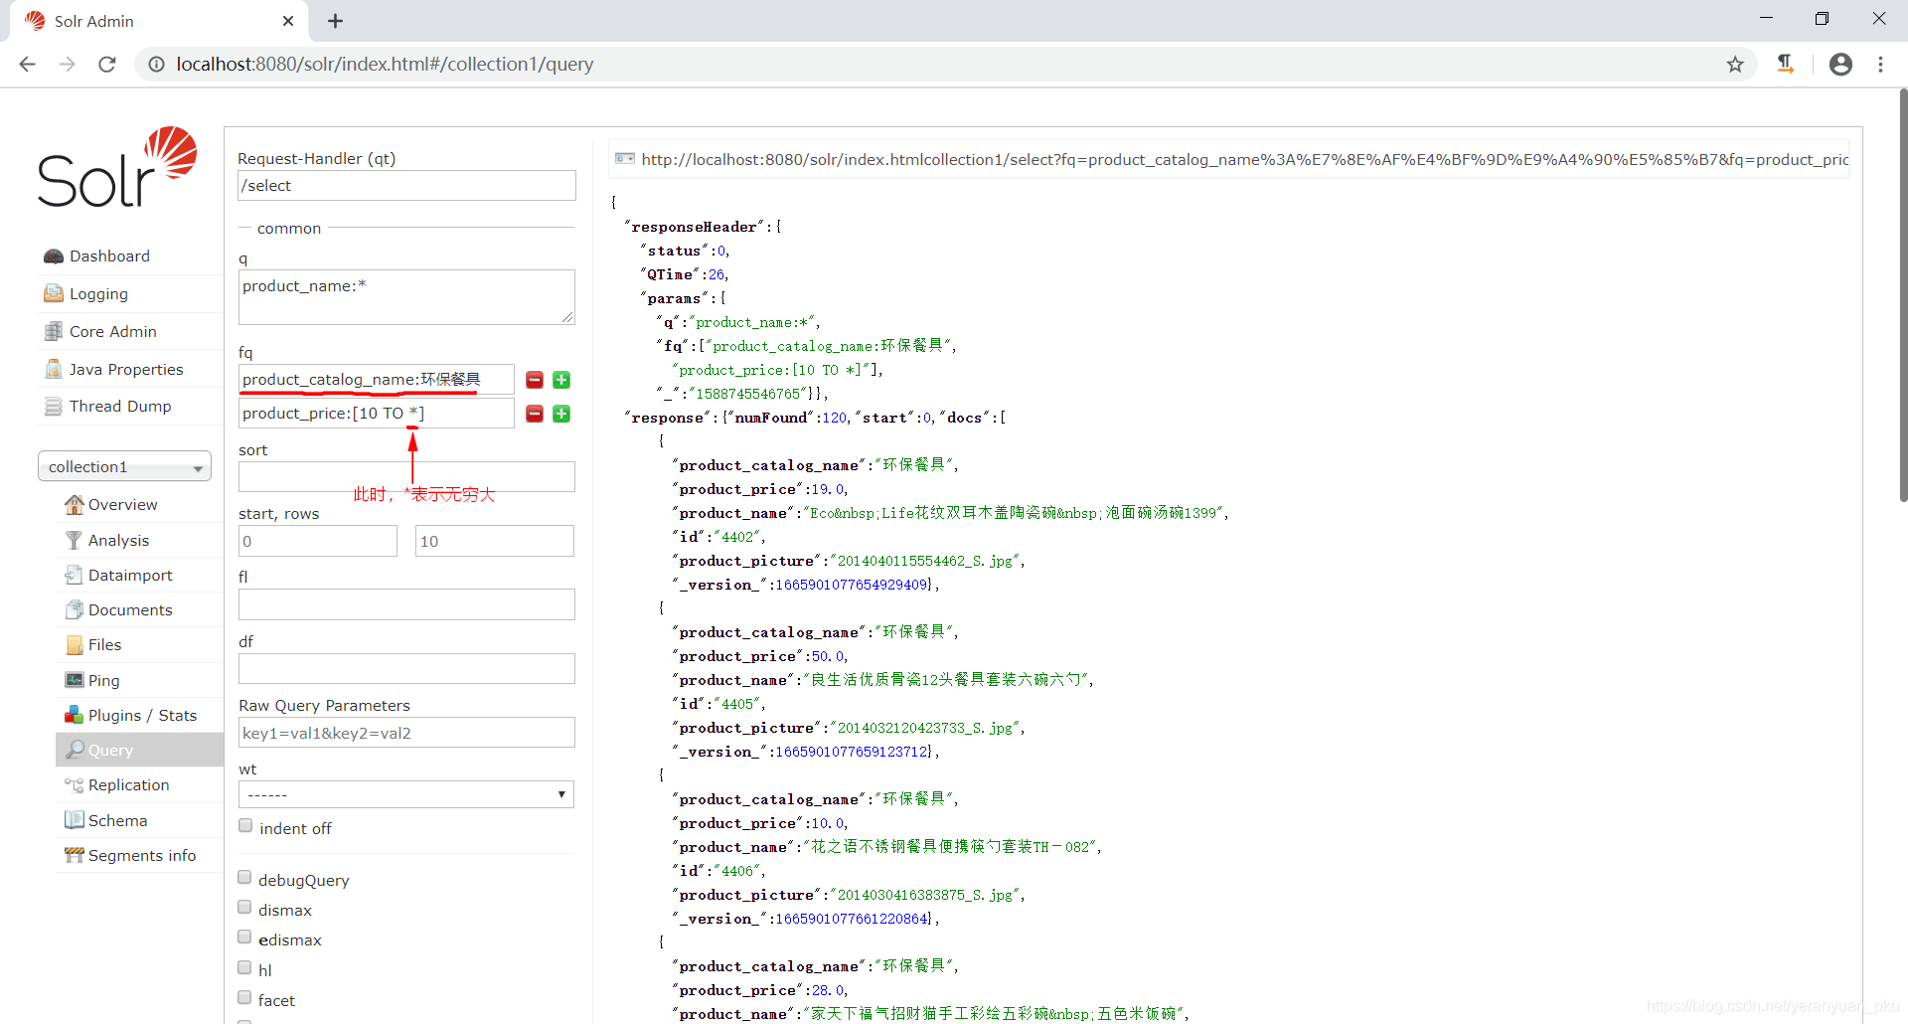The width and height of the screenshot is (1908, 1024).
Task: Open the Replication page link
Action: pos(128,785)
